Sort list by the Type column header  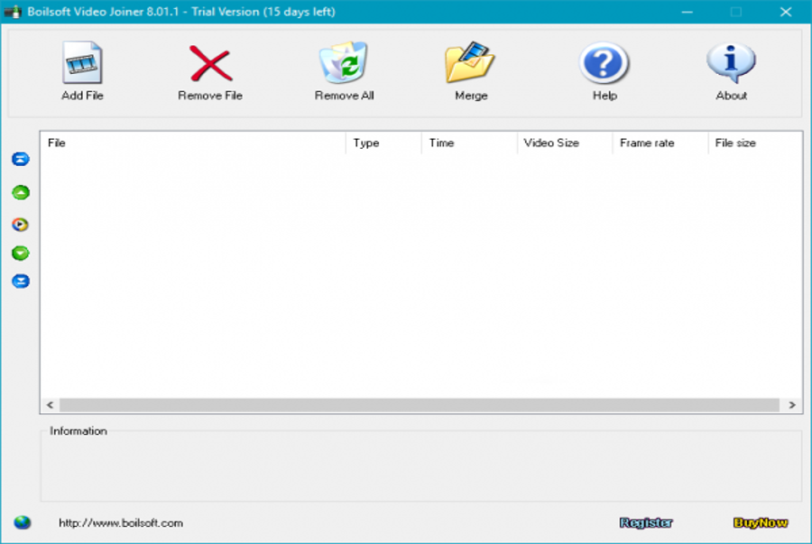pyautogui.click(x=383, y=143)
